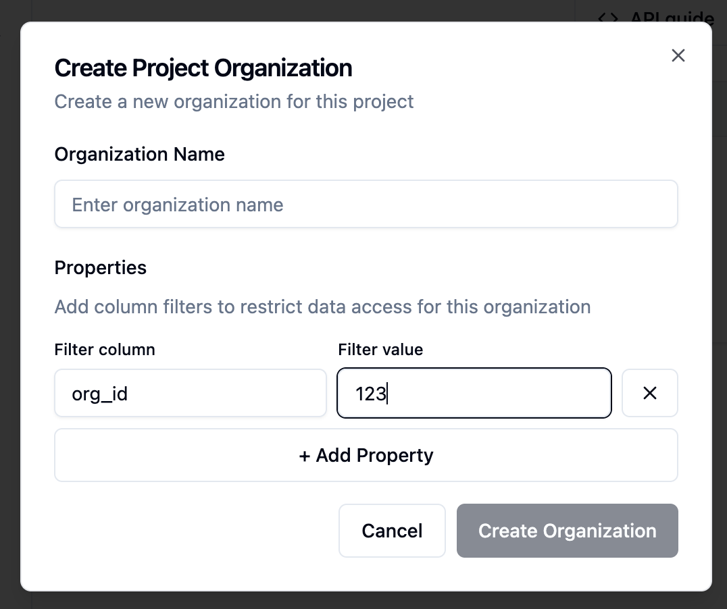Dismiss the Create Project Organization dialog
The height and width of the screenshot is (609, 727).
point(678,55)
